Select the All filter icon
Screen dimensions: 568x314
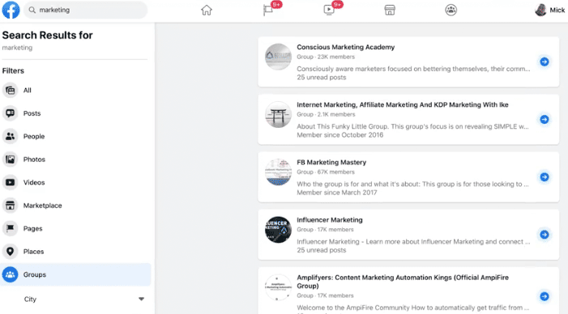pyautogui.click(x=11, y=90)
